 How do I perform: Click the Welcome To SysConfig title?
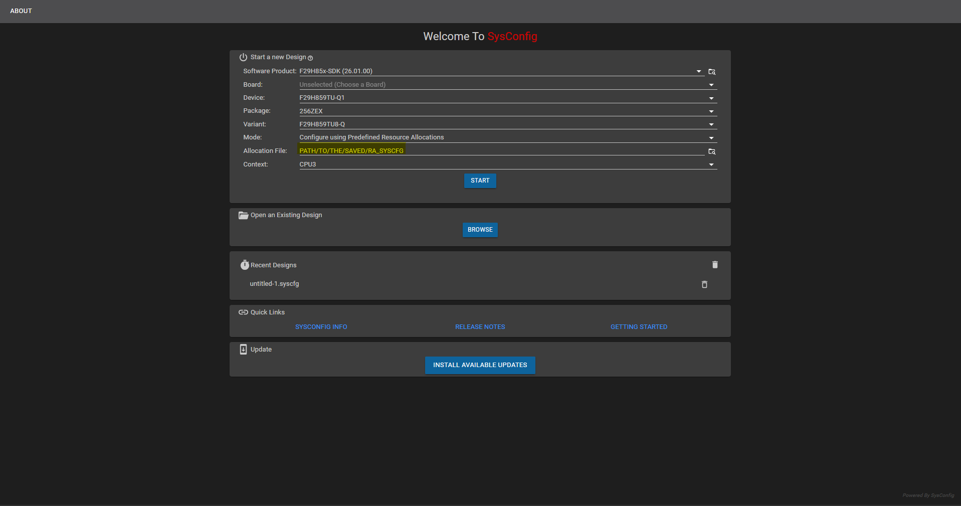(x=480, y=36)
